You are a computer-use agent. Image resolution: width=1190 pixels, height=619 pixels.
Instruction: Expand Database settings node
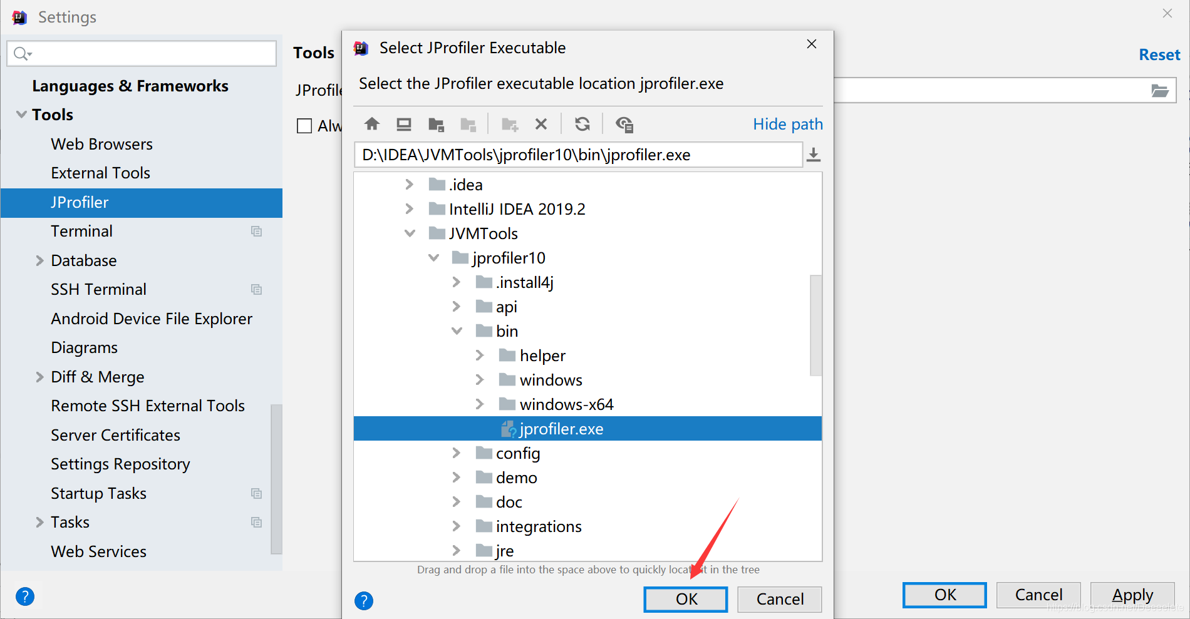pyautogui.click(x=39, y=260)
